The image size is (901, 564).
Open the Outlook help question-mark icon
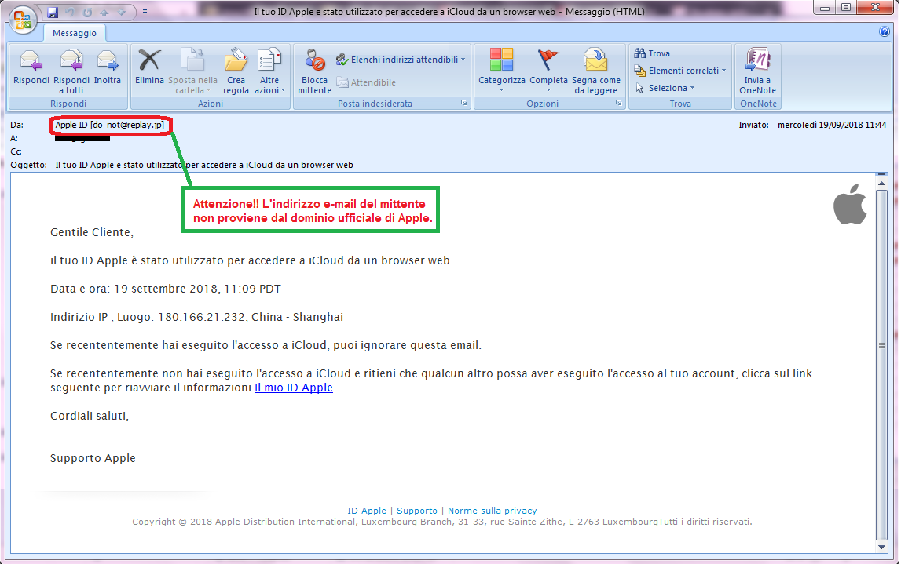coord(885,31)
